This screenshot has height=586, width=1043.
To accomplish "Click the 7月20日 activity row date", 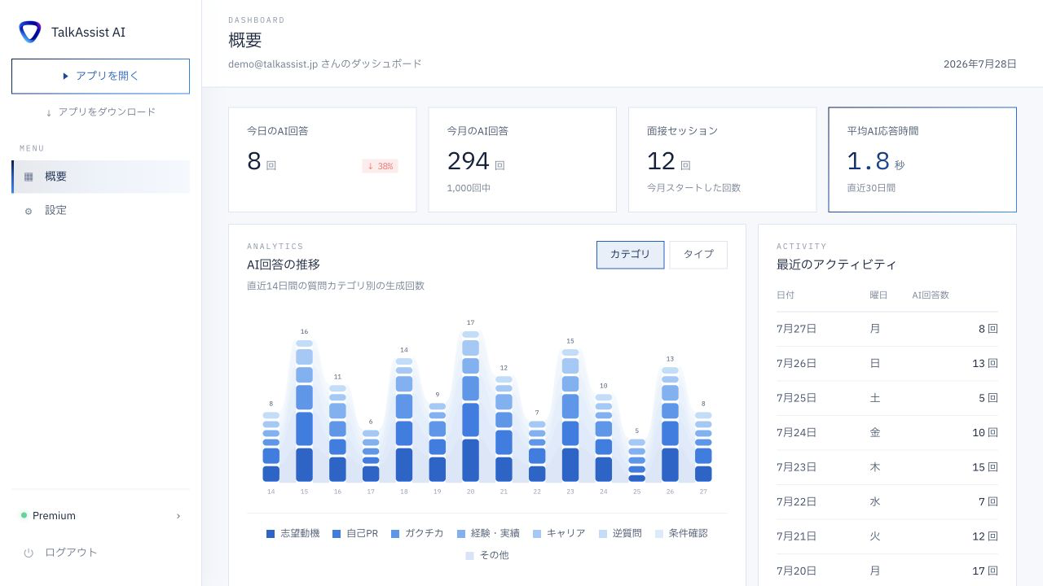I will (x=796, y=571).
